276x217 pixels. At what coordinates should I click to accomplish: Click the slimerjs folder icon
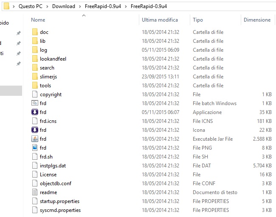coord(35,77)
